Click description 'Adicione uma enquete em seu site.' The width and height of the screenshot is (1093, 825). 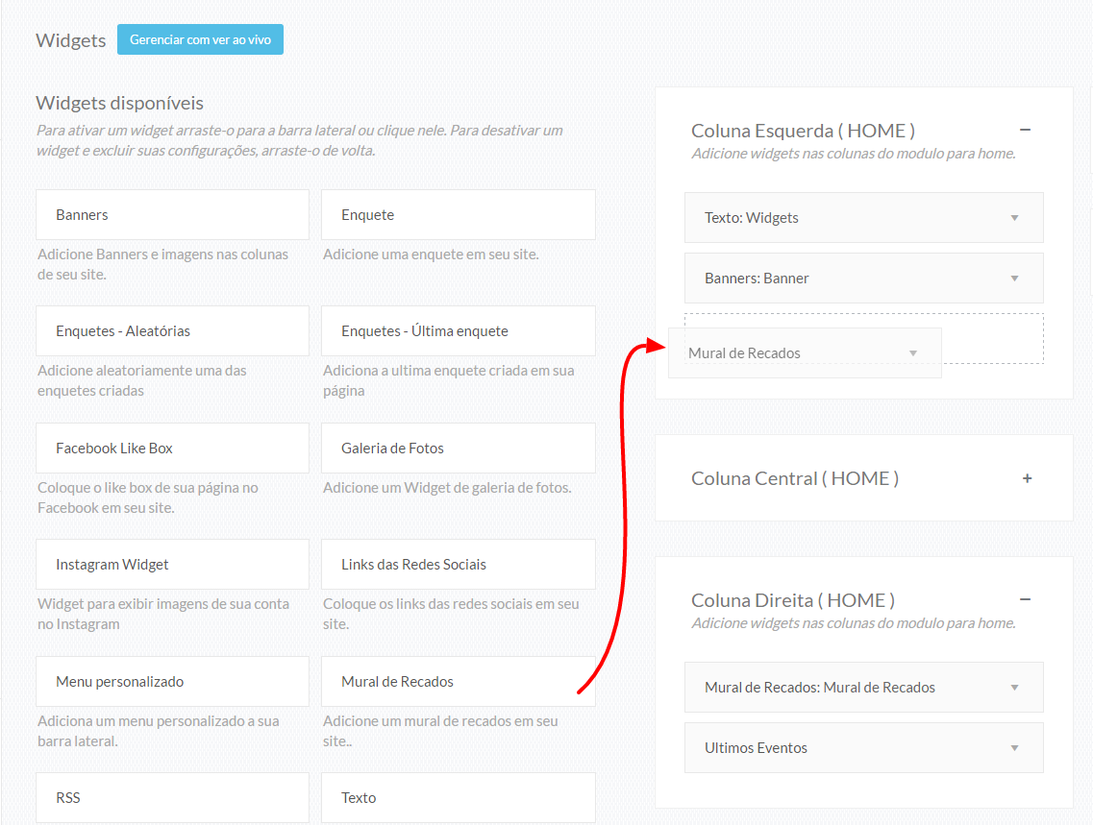431,255
